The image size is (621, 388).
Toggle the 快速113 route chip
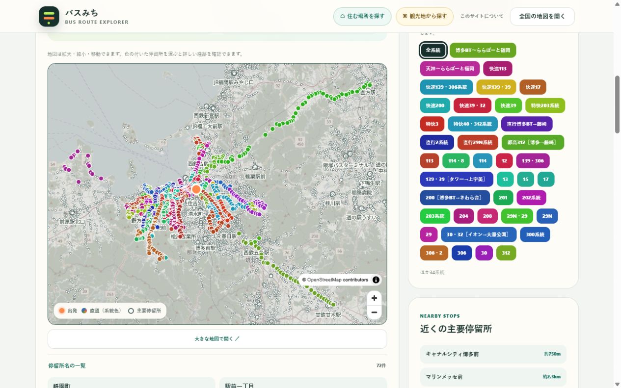pyautogui.click(x=498, y=69)
